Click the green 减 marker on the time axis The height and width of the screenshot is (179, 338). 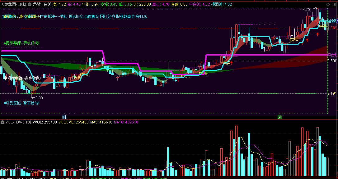point(279,117)
